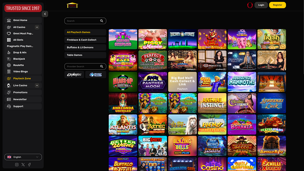Open the Anaconda Uncoiled game thumbnail
Screen dimensions: 304x171
[x=123, y=103]
